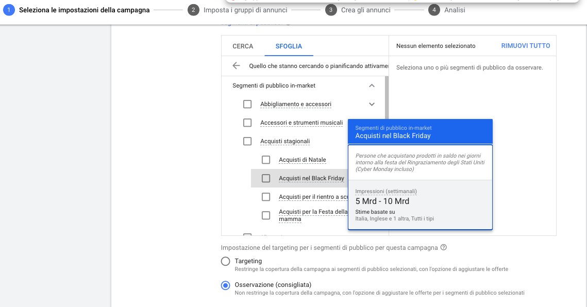Screen dimensions: 587x307
Task: Select step 1 circle for campaign settings
Action: (x=9, y=10)
